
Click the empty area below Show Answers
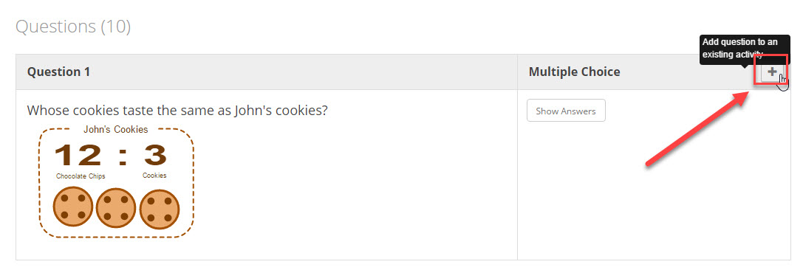coord(654,192)
